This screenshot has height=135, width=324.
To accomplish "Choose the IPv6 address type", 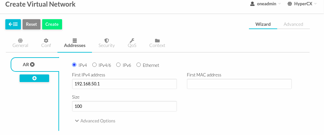I will pyautogui.click(x=118, y=65).
